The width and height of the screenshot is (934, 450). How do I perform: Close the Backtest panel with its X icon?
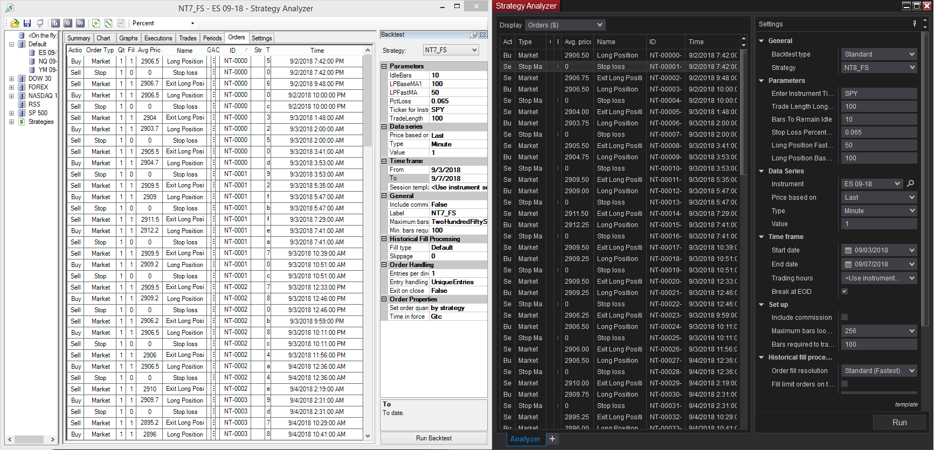coord(482,35)
